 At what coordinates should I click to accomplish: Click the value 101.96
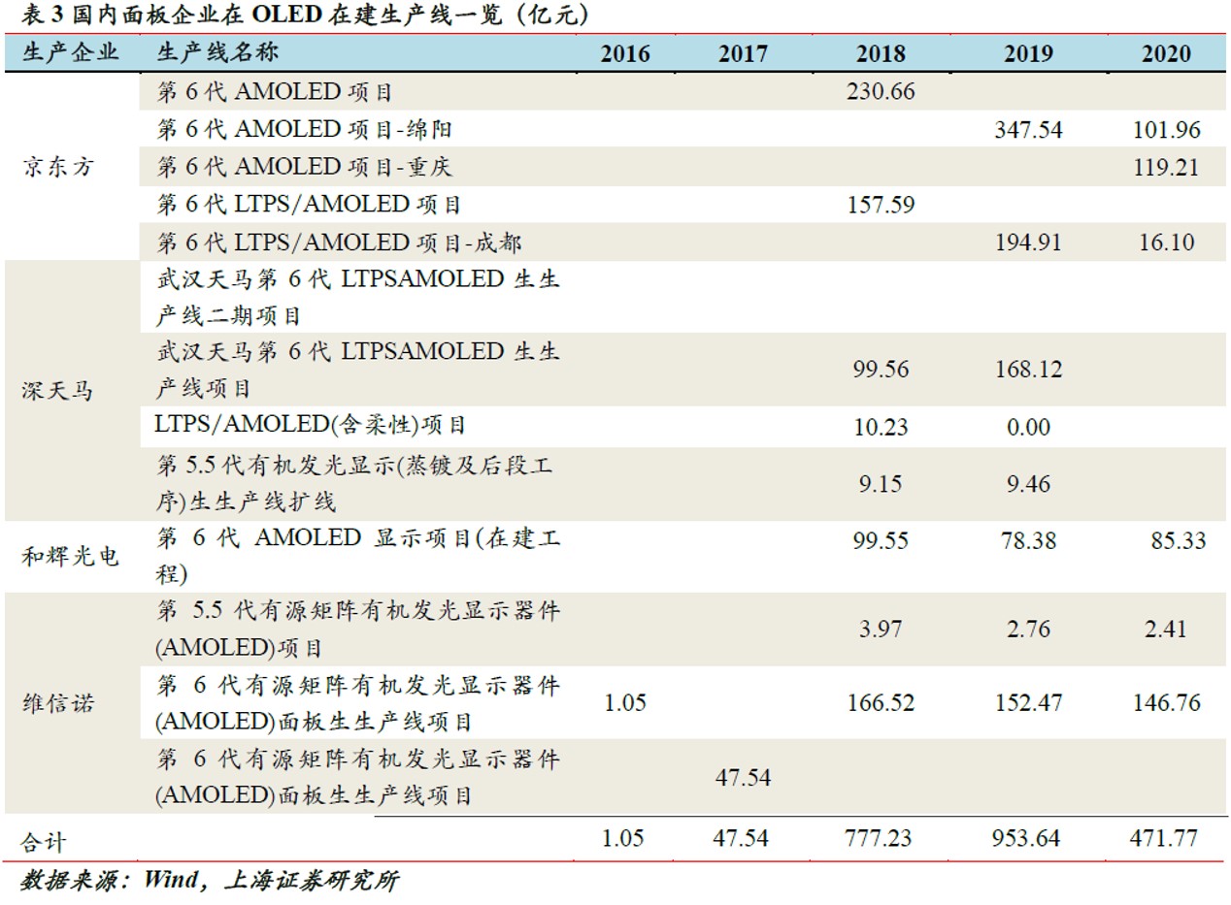pos(1166,130)
